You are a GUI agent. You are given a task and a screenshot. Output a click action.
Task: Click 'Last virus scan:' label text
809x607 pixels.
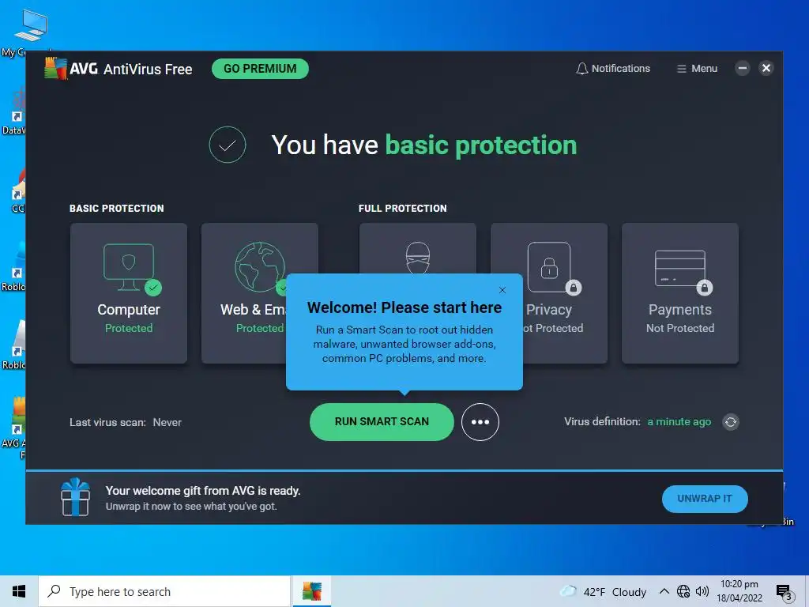[x=107, y=422]
